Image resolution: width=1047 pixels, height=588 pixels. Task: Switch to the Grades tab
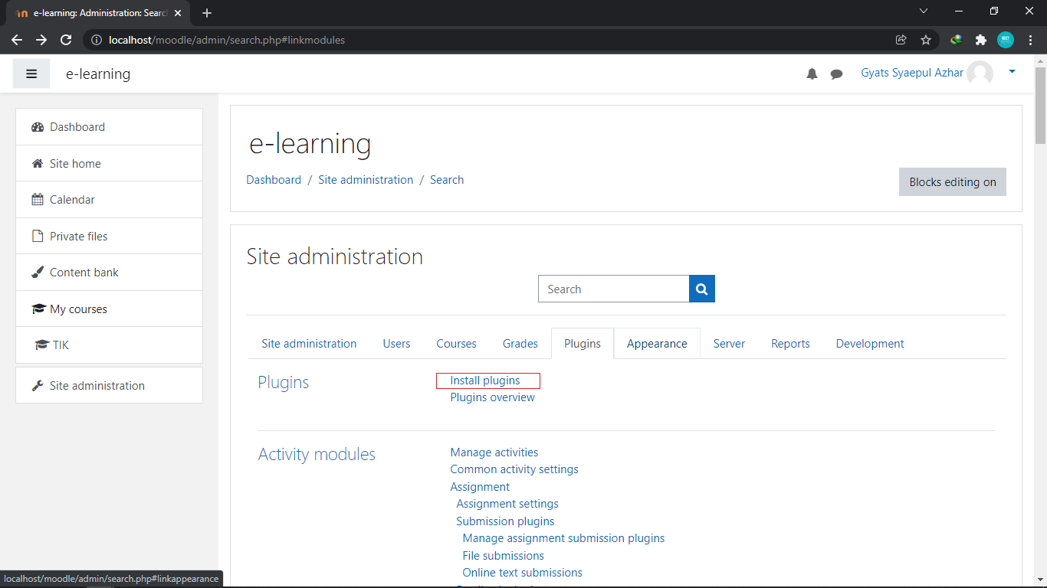coord(520,344)
